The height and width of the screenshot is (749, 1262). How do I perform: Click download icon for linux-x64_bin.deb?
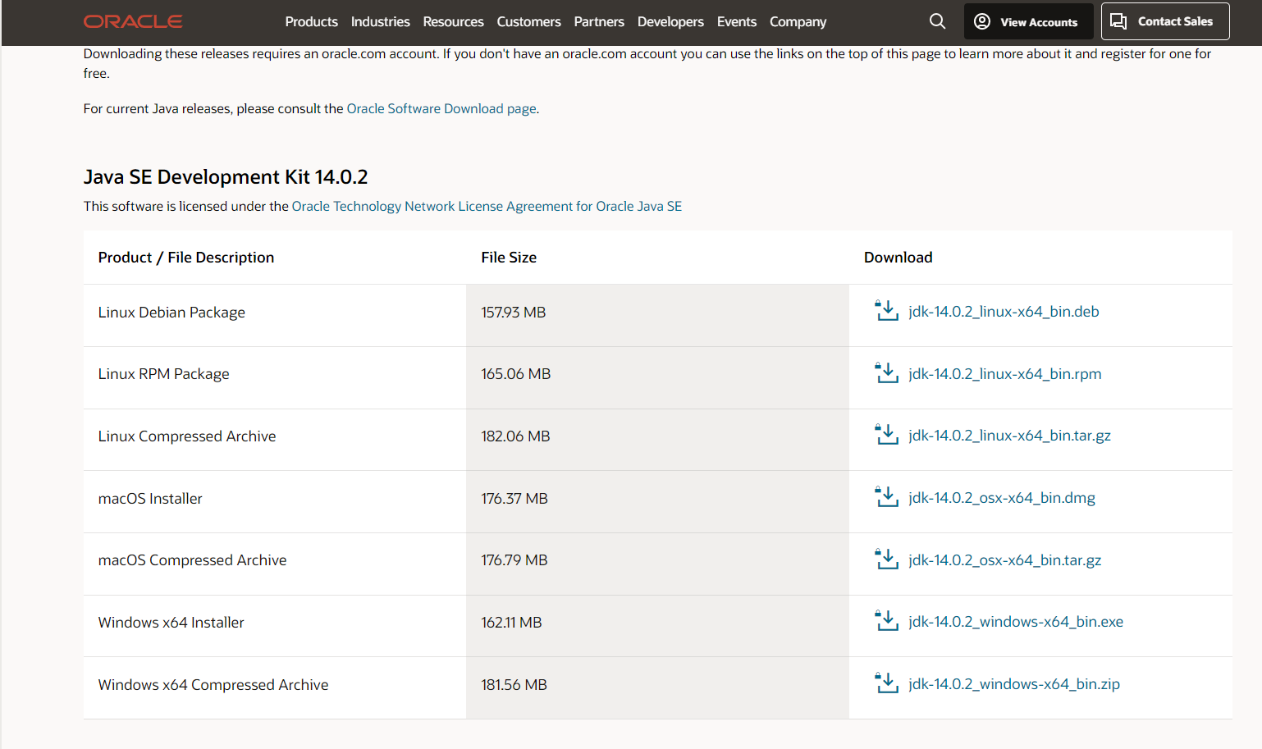(x=887, y=311)
